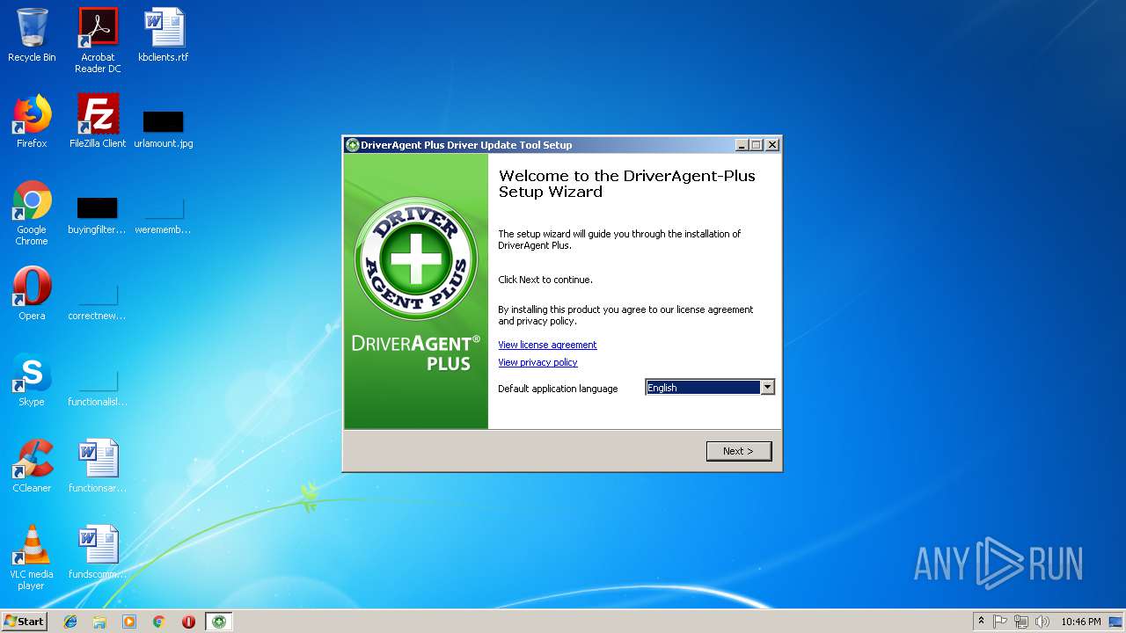The height and width of the screenshot is (633, 1126).
Task: Show hidden tray icons arrow
Action: (x=981, y=622)
